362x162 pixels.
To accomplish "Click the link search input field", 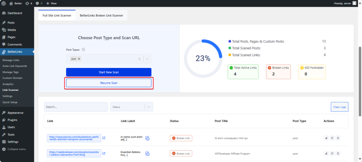I will pyautogui.click(x=76, y=106).
